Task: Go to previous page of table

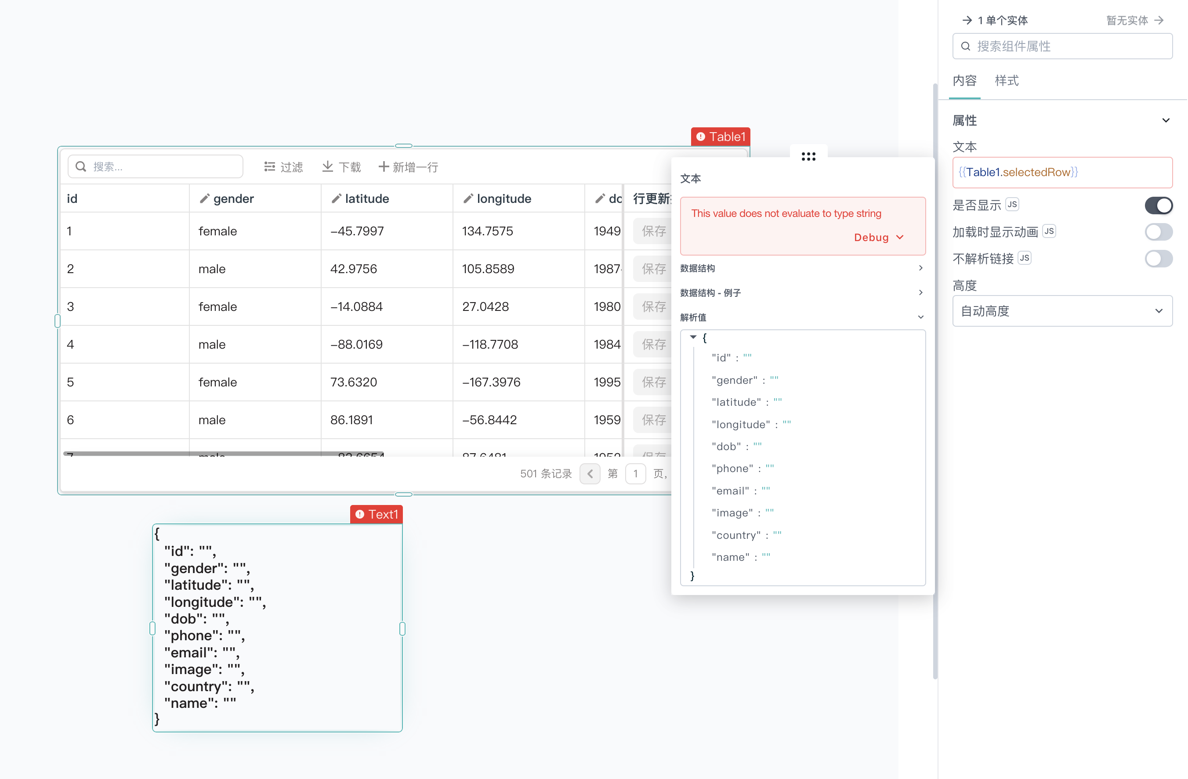Action: click(x=590, y=473)
